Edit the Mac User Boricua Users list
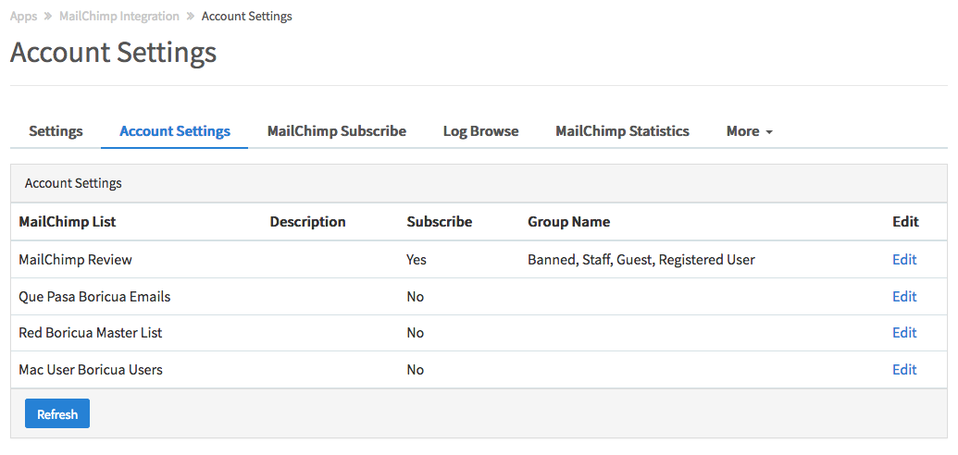The height and width of the screenshot is (455, 958). pos(904,370)
